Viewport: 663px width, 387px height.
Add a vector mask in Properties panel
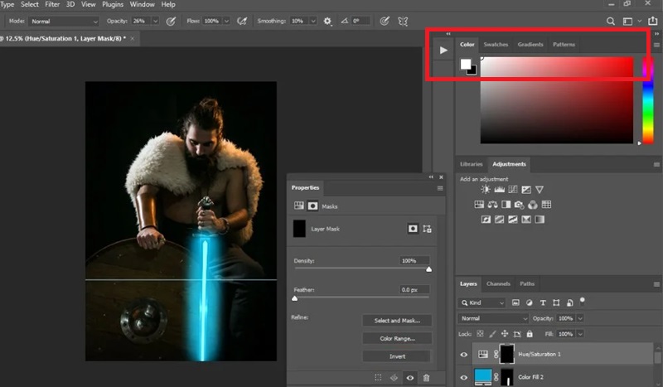tap(427, 229)
